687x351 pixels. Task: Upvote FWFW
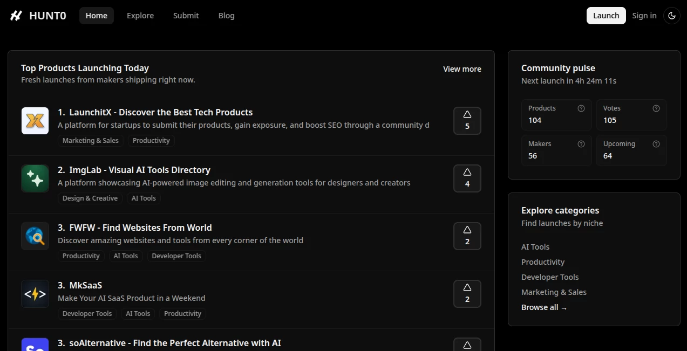(x=467, y=236)
